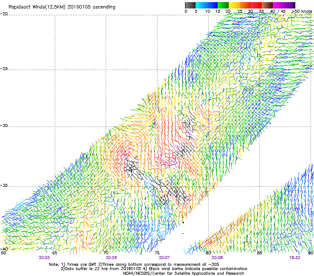Click the legend scale label "45"

pos(283,11)
